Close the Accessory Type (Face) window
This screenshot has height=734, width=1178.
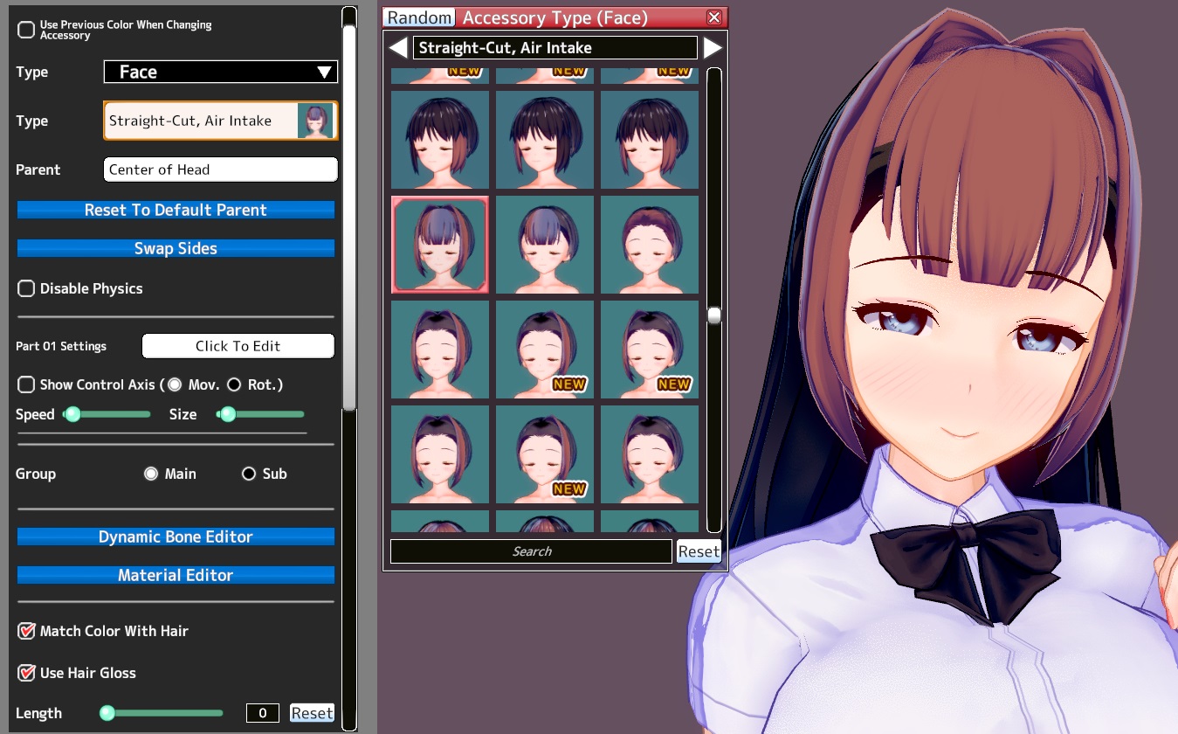pyautogui.click(x=714, y=17)
